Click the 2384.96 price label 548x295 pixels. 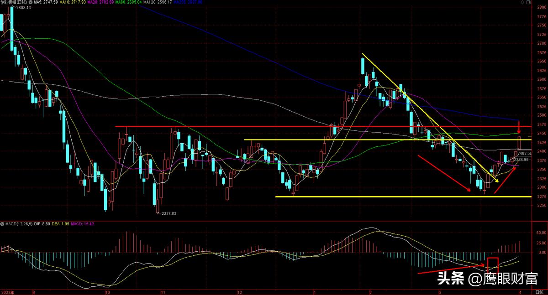[521, 160]
